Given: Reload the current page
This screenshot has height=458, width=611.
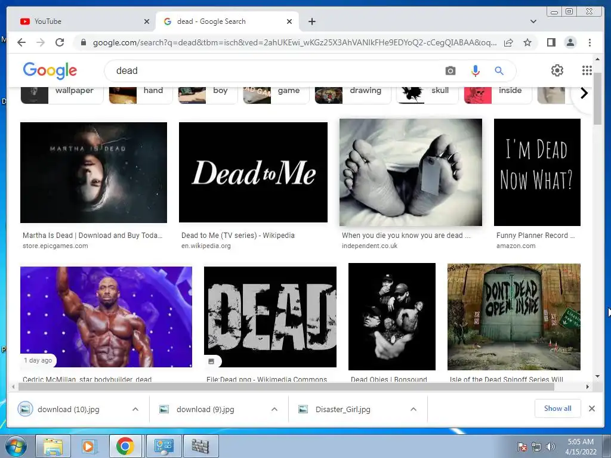Looking at the screenshot, I should pyautogui.click(x=60, y=42).
